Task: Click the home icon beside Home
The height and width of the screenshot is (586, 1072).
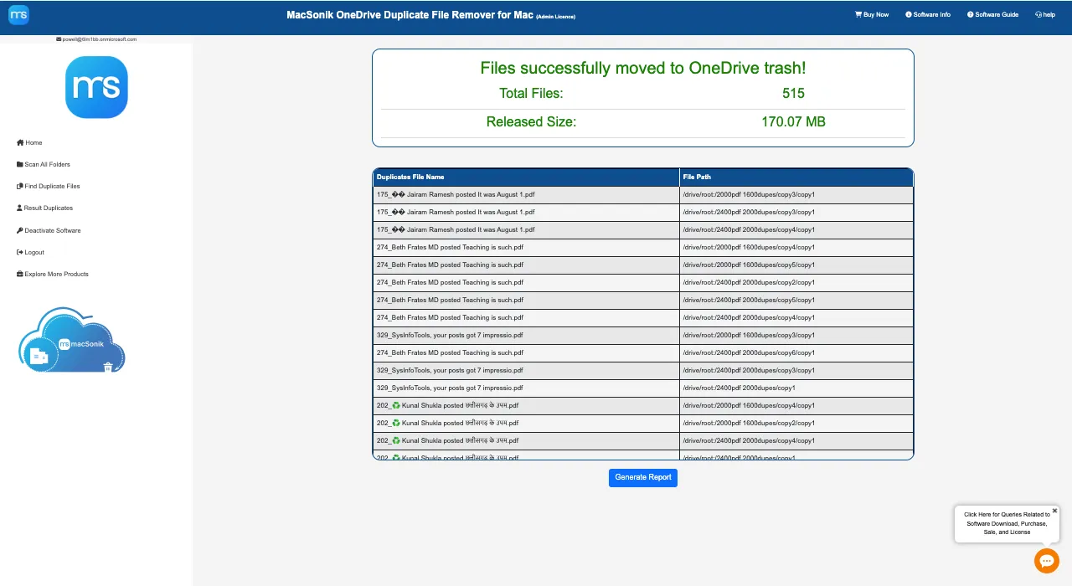Action: [20, 142]
